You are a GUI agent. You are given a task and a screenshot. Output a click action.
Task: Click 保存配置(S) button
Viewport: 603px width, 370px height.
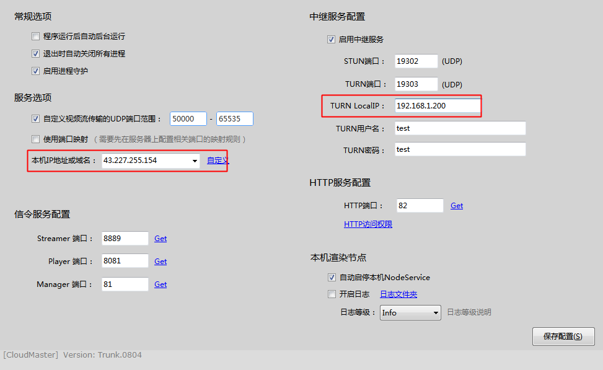[563, 337]
